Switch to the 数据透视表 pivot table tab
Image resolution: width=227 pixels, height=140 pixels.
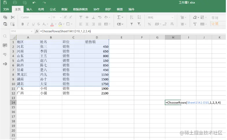point(80,10)
